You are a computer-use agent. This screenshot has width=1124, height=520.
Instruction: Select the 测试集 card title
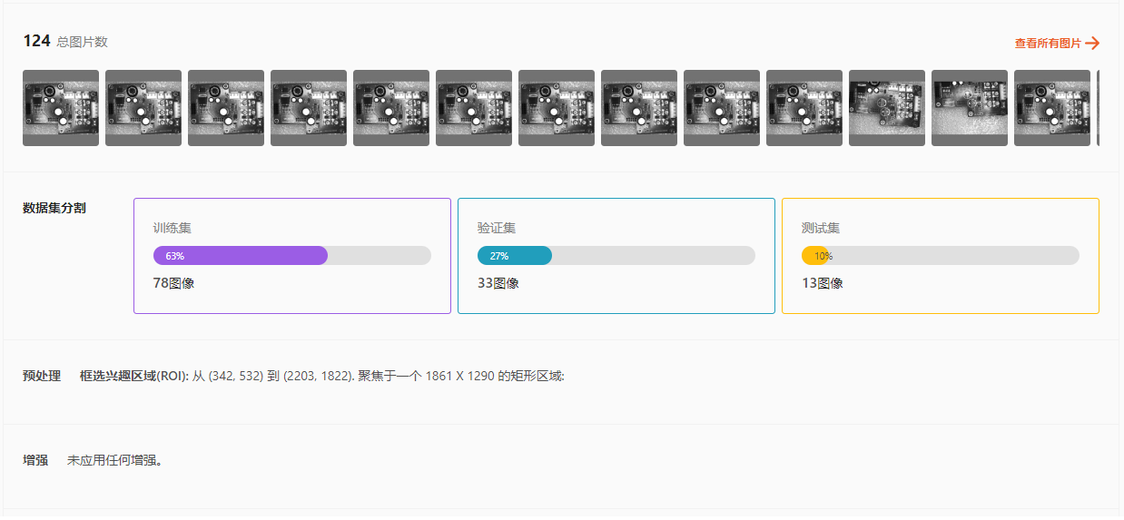point(820,228)
